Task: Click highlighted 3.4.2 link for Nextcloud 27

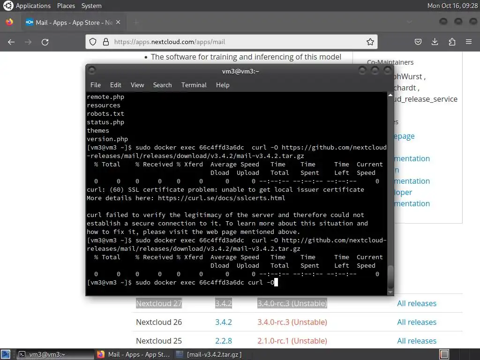Action: (224, 303)
